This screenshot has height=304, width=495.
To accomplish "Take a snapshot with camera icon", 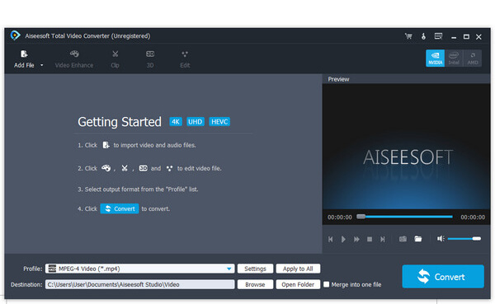I will click(403, 239).
